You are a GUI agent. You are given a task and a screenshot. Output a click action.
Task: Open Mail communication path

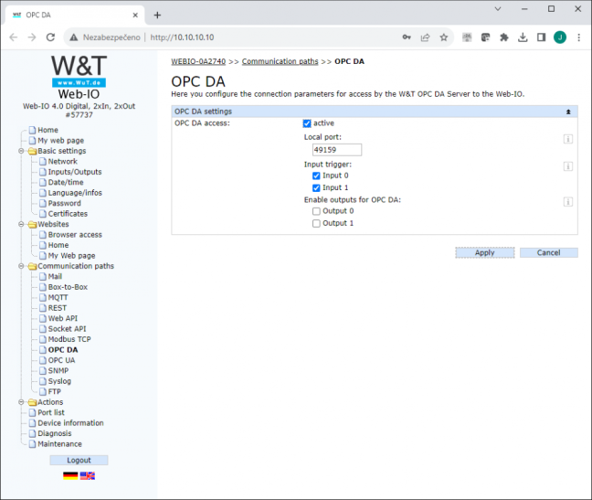click(55, 276)
